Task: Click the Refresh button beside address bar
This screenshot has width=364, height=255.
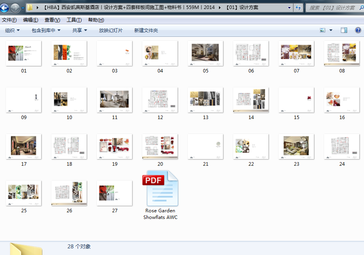Action: [298, 8]
